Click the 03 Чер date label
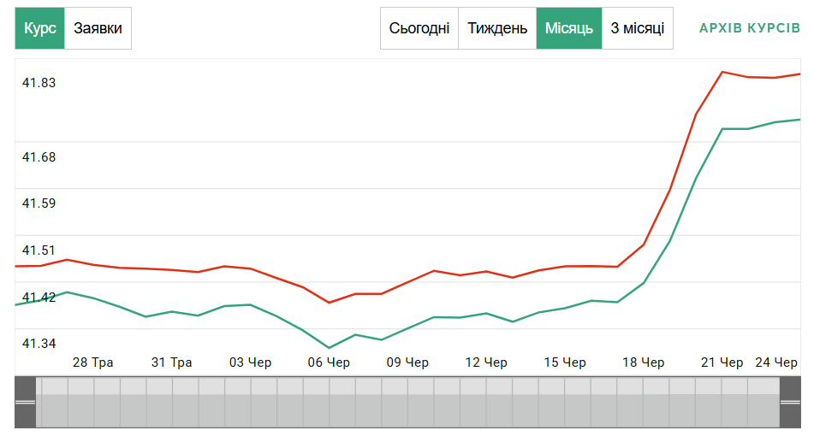The height and width of the screenshot is (442, 814). [x=250, y=362]
